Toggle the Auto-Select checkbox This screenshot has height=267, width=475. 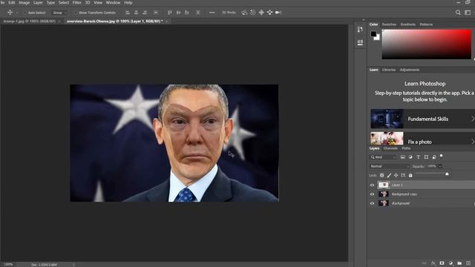[25, 13]
